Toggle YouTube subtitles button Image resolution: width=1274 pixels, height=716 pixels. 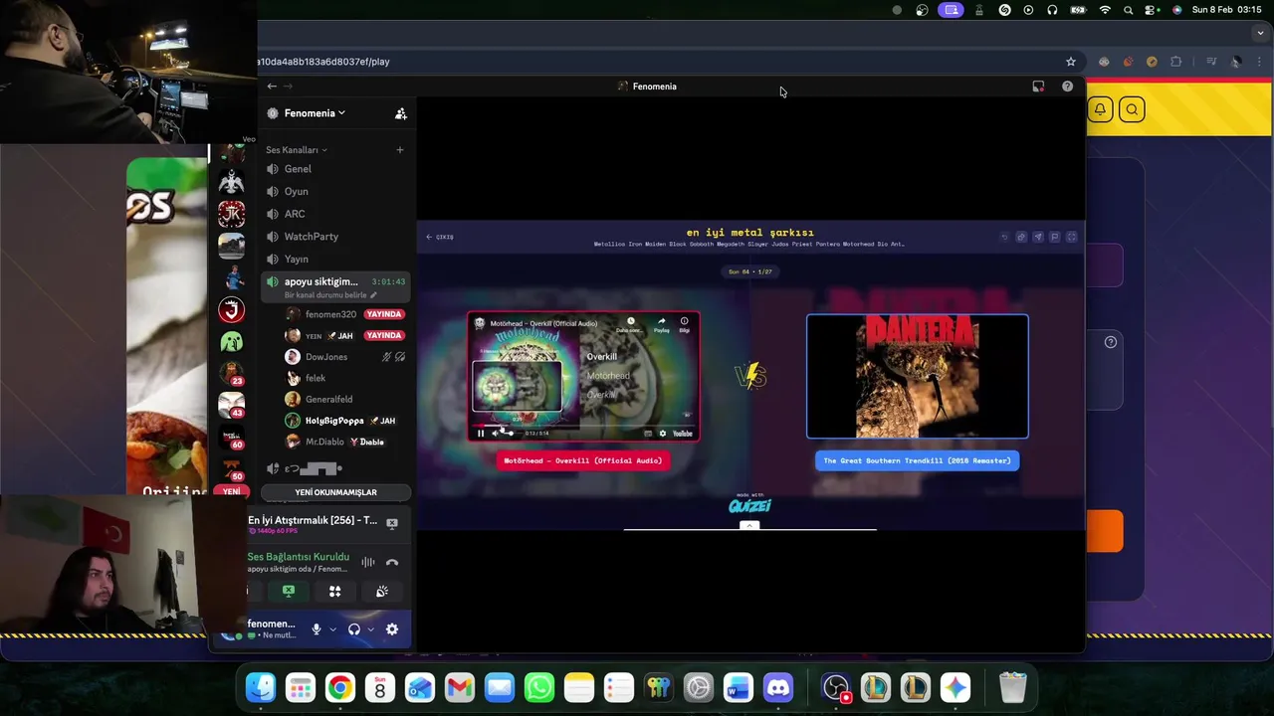648,434
